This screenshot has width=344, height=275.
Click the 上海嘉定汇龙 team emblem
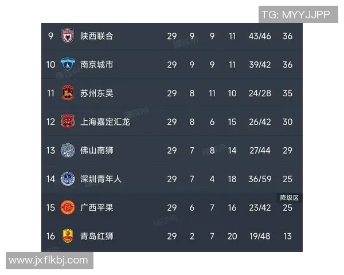coord(68,121)
